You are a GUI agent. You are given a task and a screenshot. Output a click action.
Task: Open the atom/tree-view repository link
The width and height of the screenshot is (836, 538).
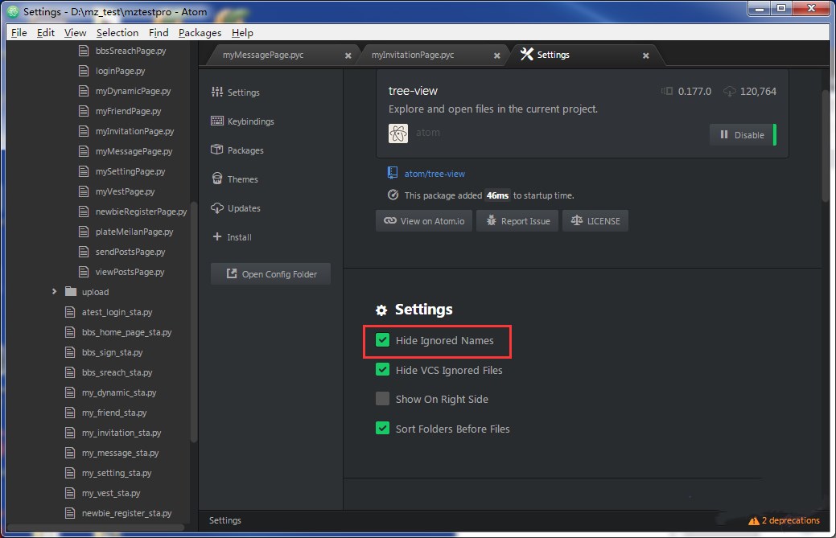coord(434,174)
